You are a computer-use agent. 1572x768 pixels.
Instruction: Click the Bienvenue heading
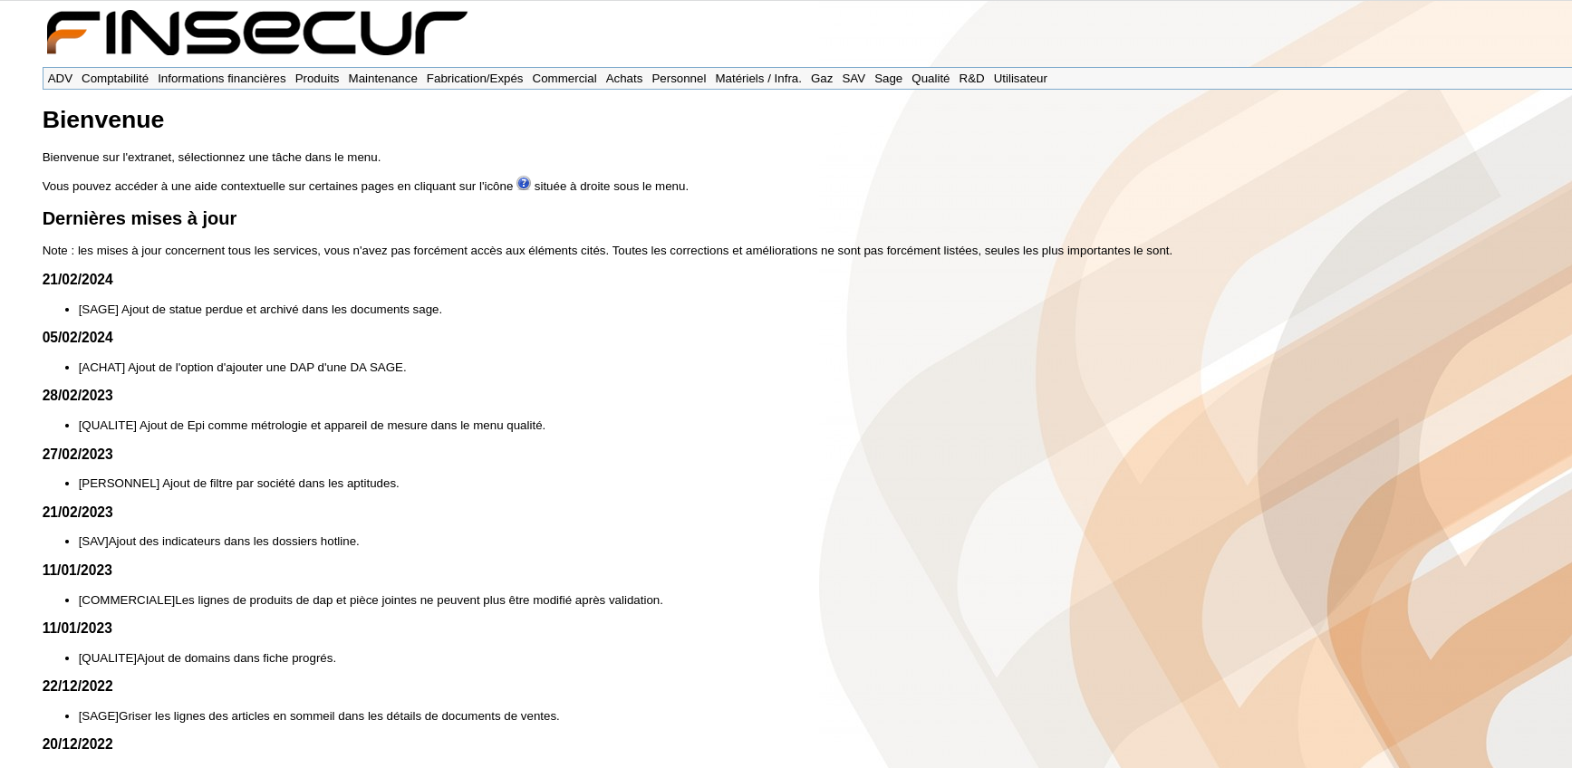103,120
